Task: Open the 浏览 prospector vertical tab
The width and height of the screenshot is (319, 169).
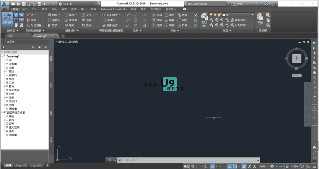Action: pyautogui.click(x=51, y=58)
